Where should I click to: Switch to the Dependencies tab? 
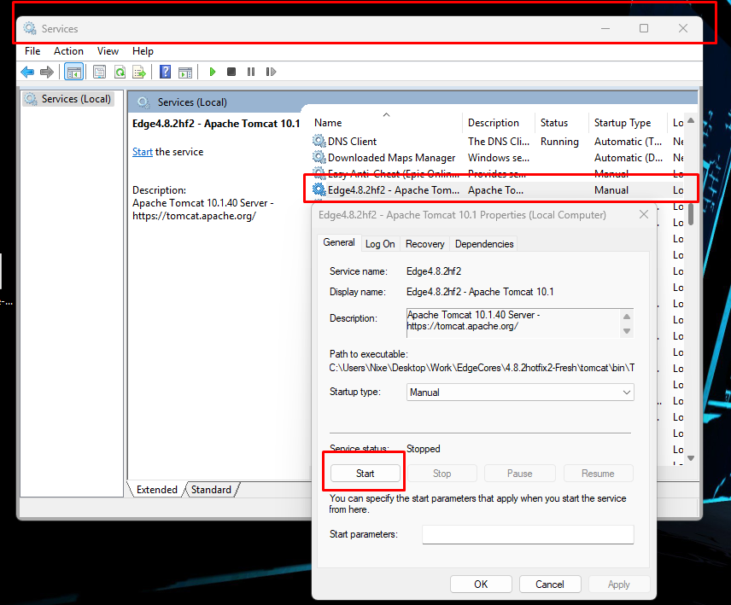tap(484, 244)
